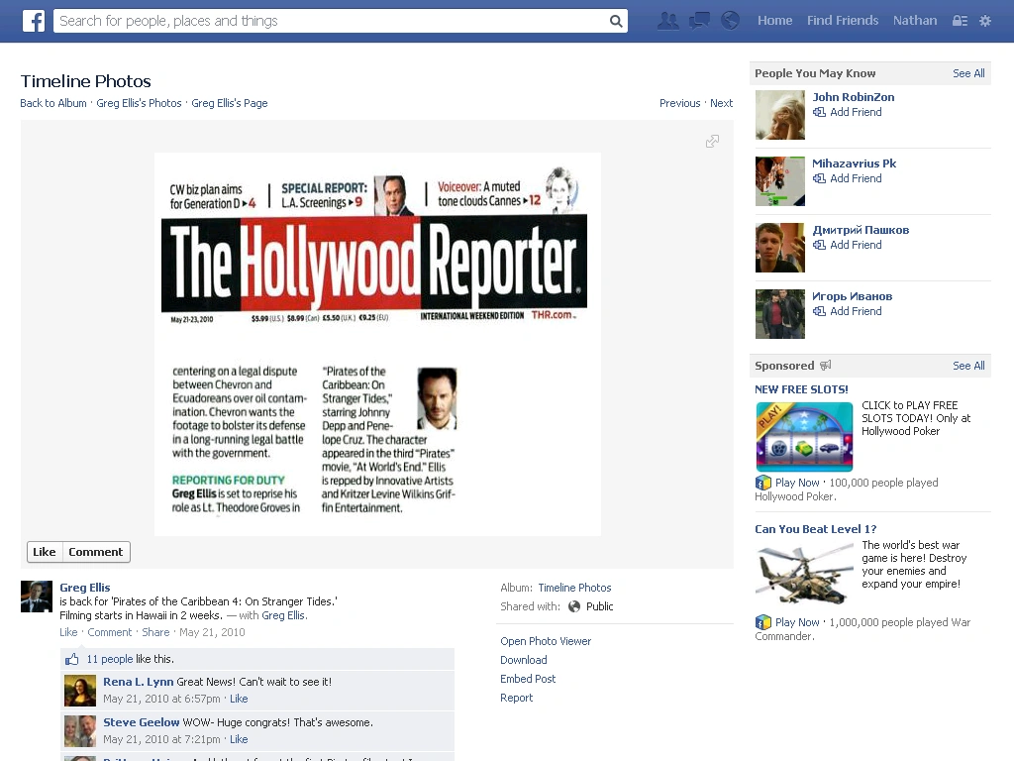Click the Like button under photo
The width and height of the screenshot is (1014, 761).
[44, 552]
